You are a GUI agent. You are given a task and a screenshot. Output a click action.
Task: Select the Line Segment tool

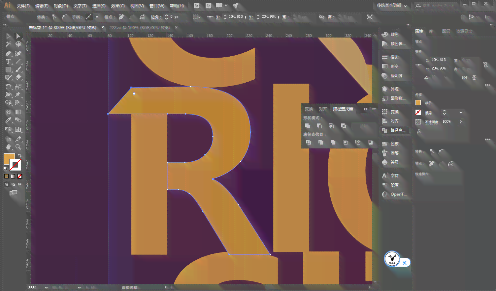point(18,62)
